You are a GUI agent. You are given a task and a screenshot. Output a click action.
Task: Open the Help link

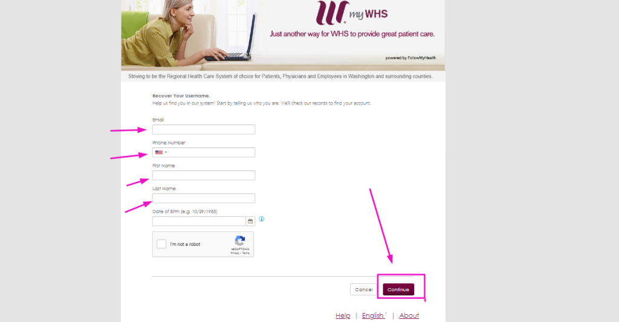[x=343, y=315]
